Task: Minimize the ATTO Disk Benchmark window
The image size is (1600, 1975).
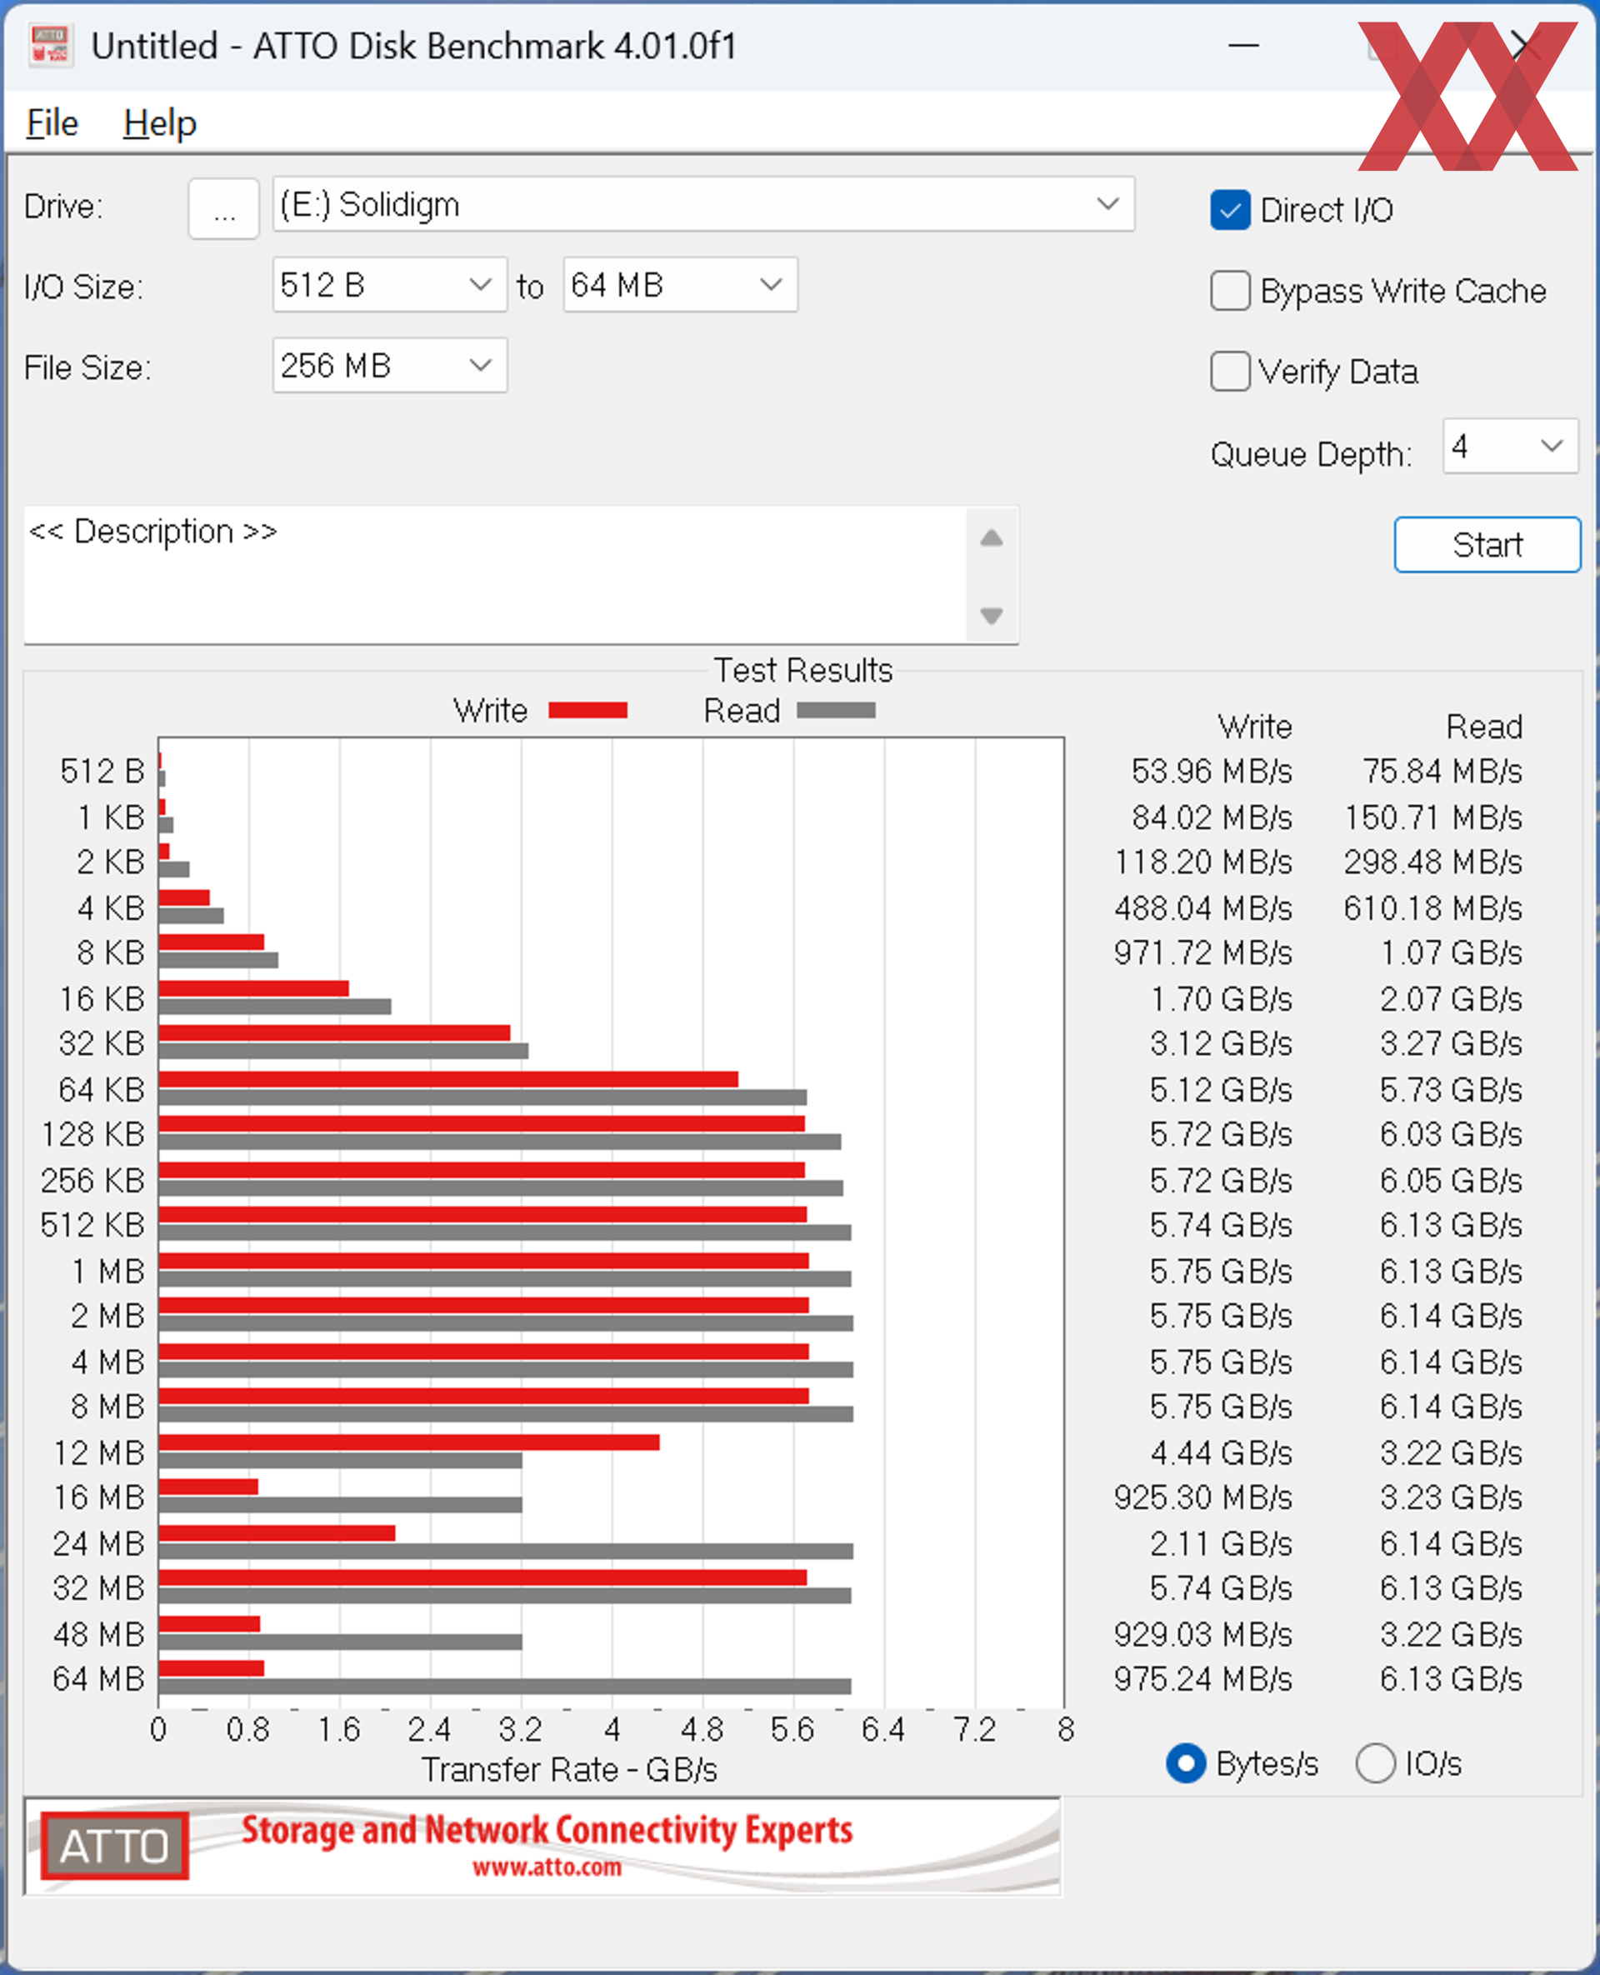Action: pos(1243,45)
